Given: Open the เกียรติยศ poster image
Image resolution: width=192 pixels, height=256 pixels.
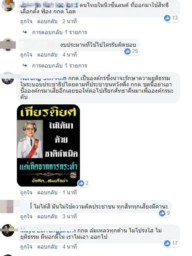Looking at the screenshot, I should click(x=48, y=145).
